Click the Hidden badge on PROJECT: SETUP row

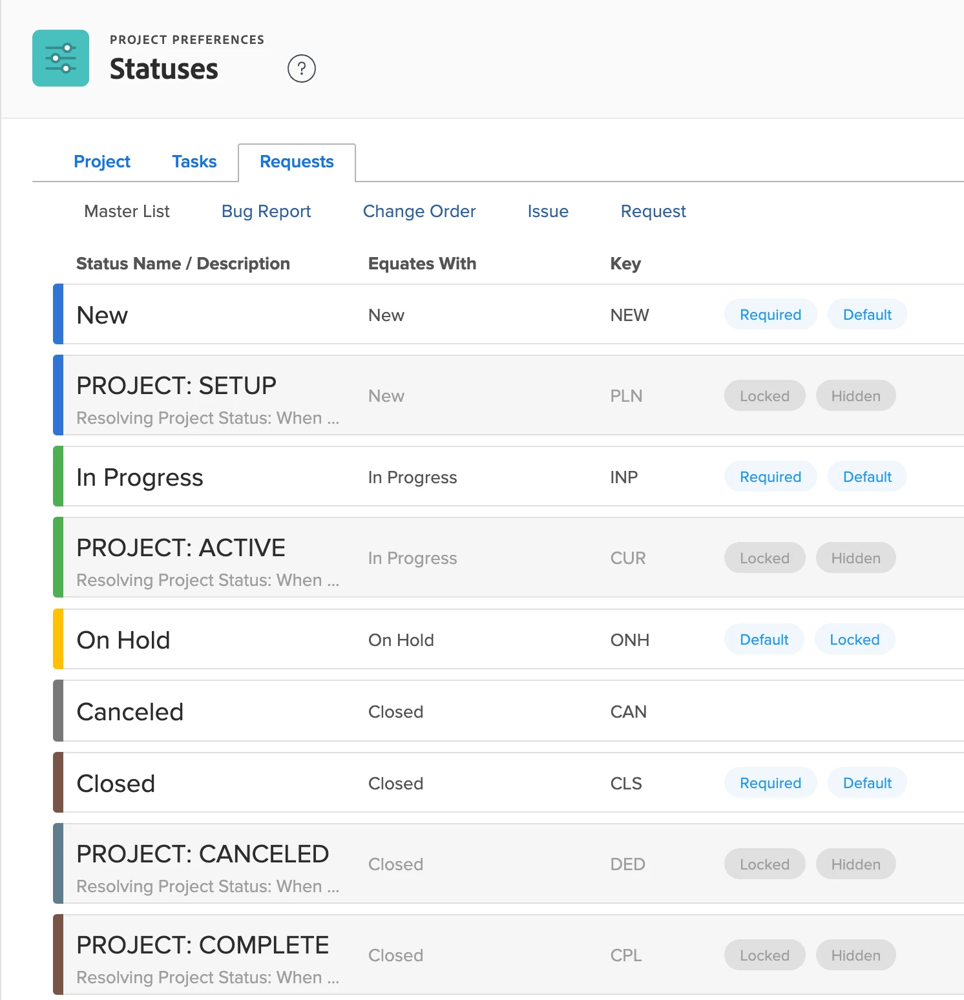[856, 396]
